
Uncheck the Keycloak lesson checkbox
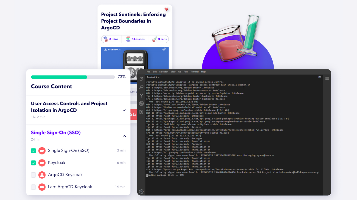[33, 162]
